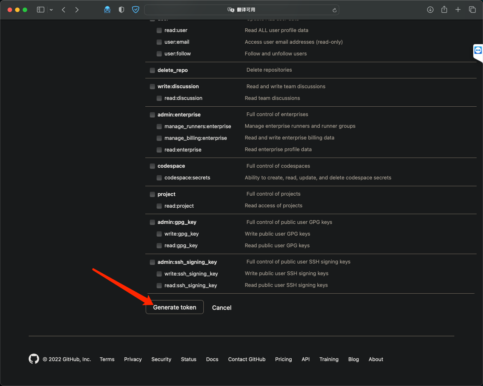This screenshot has height=386, width=483.
Task: Check the codespace:secrets checkbox
Action: (159, 178)
